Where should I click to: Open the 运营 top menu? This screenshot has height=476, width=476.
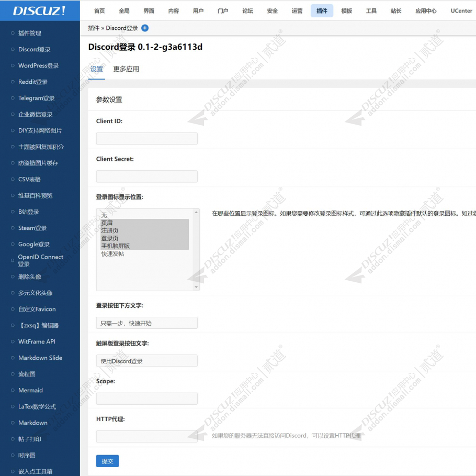297,10
